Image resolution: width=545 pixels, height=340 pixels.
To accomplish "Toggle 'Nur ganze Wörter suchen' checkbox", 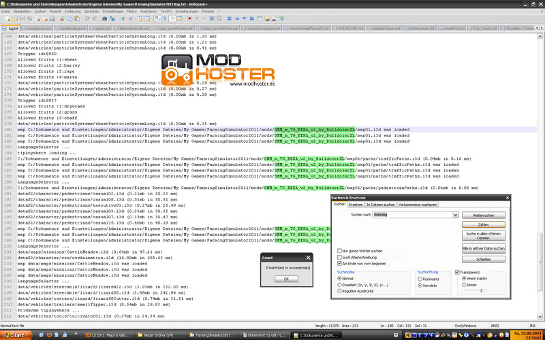I will [x=339, y=250].
